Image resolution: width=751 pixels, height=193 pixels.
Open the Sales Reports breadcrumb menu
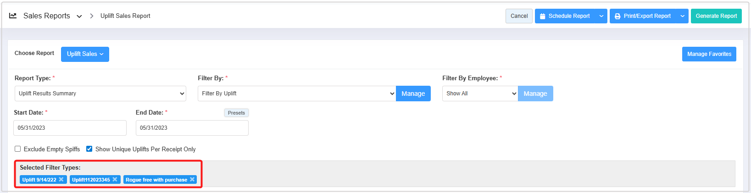(79, 16)
